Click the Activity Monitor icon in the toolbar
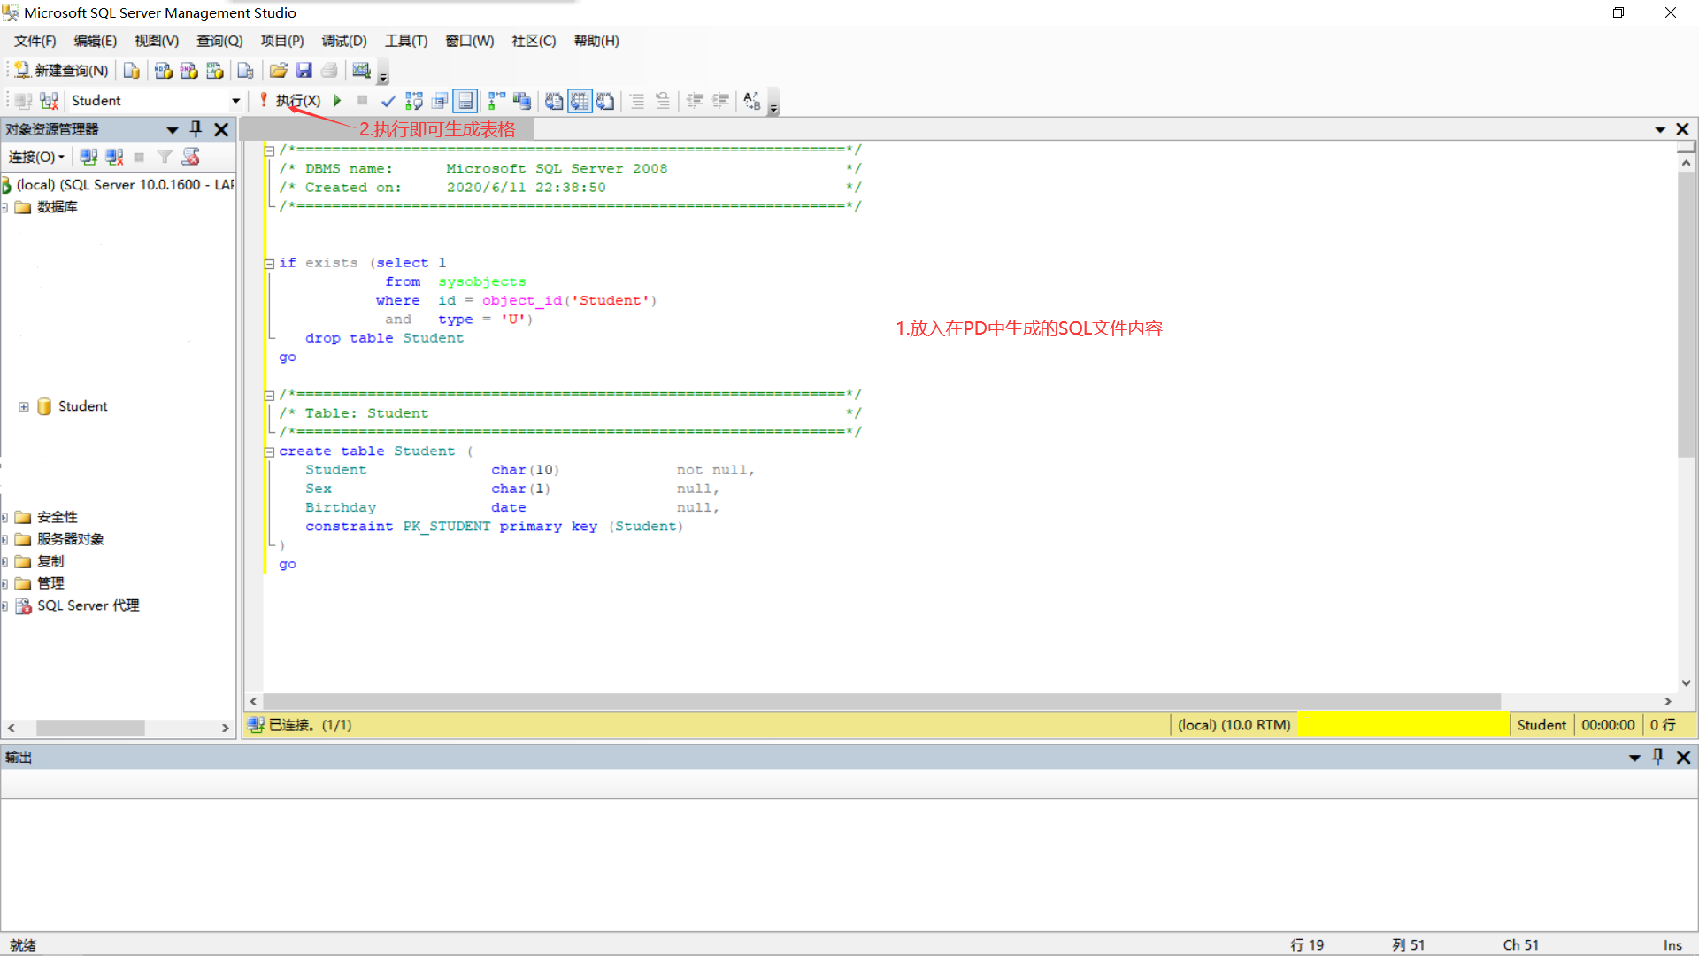The height and width of the screenshot is (956, 1699). coord(361,71)
